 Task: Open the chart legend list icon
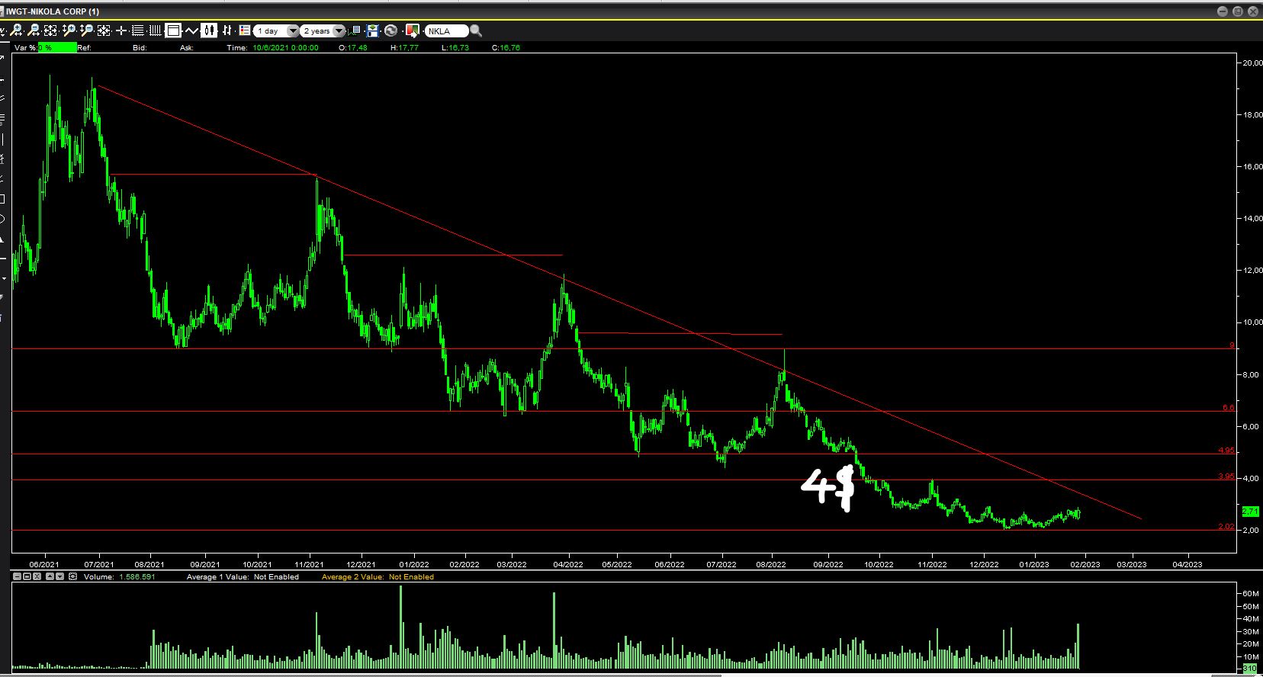tap(245, 30)
